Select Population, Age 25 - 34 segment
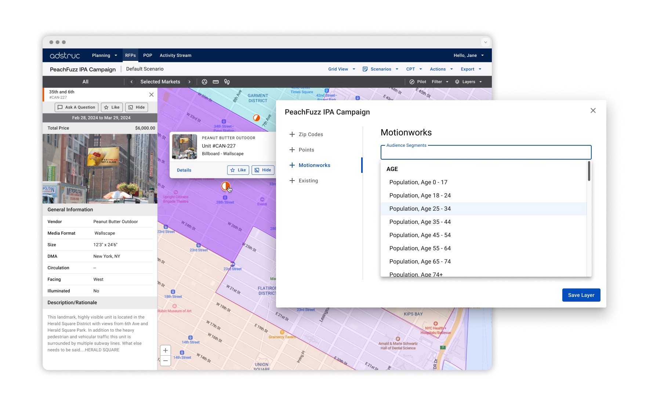646x411 pixels. tap(420, 208)
